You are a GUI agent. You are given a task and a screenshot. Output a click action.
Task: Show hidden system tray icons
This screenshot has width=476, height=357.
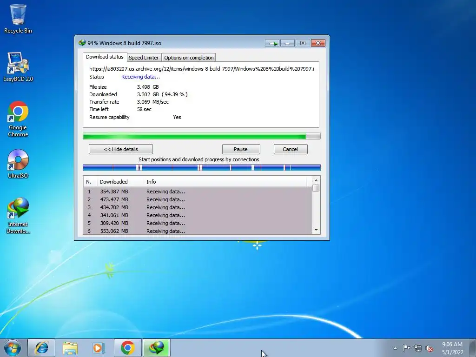tap(395, 348)
